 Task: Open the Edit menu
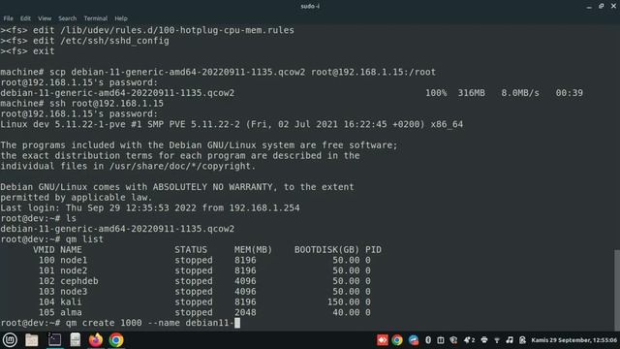click(25, 18)
